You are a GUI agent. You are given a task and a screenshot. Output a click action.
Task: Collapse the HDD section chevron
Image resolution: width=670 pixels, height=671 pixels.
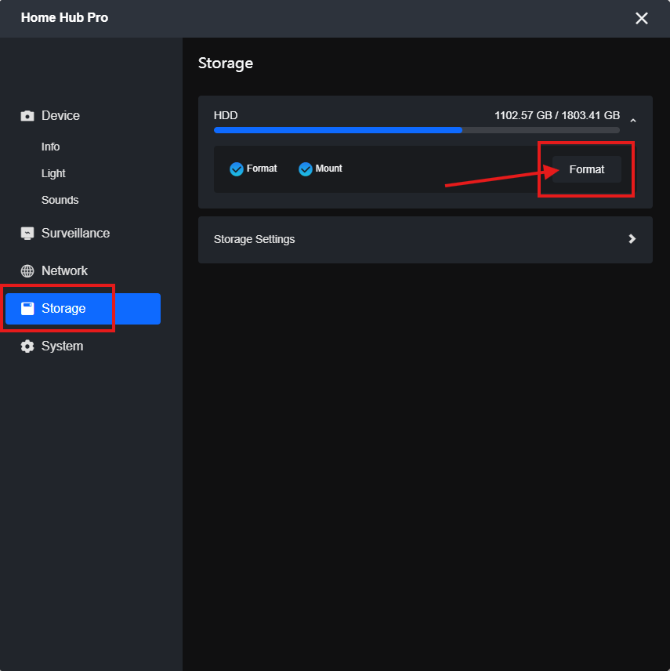pos(633,121)
